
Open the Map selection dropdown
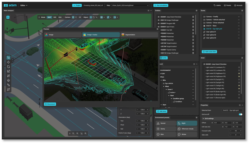[130, 6]
